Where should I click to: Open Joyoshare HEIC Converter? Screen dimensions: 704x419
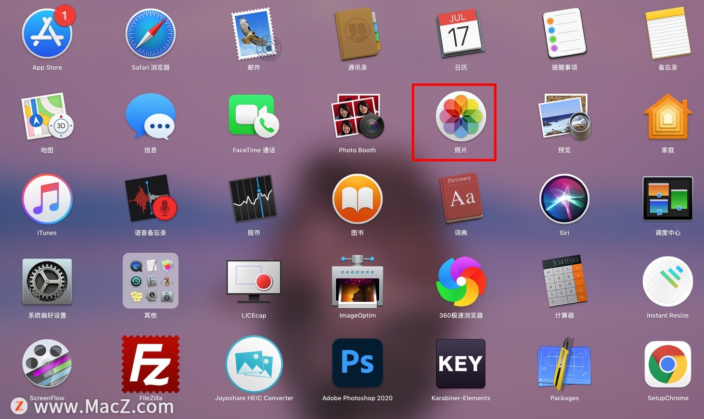pyautogui.click(x=254, y=364)
